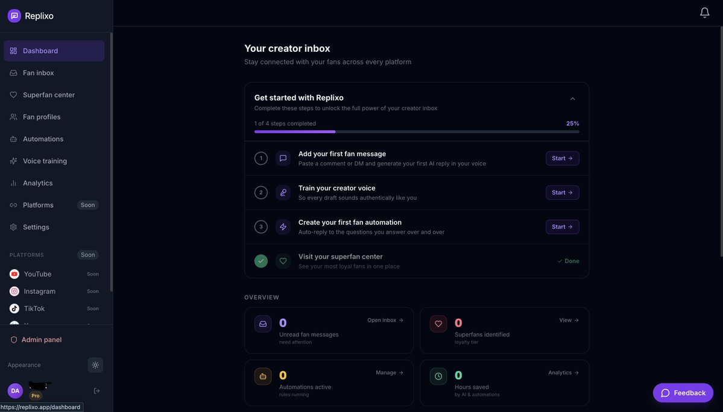Click the Done status label
Viewport: 723px width, 412px height.
[568, 261]
